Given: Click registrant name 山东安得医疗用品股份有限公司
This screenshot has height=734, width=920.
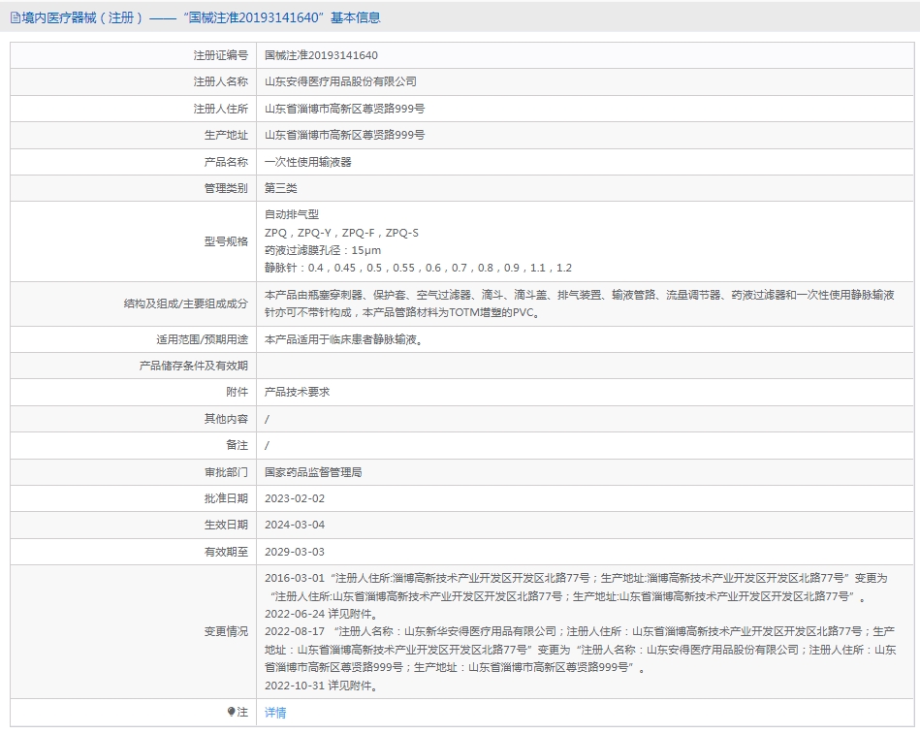Looking at the screenshot, I should [x=340, y=81].
